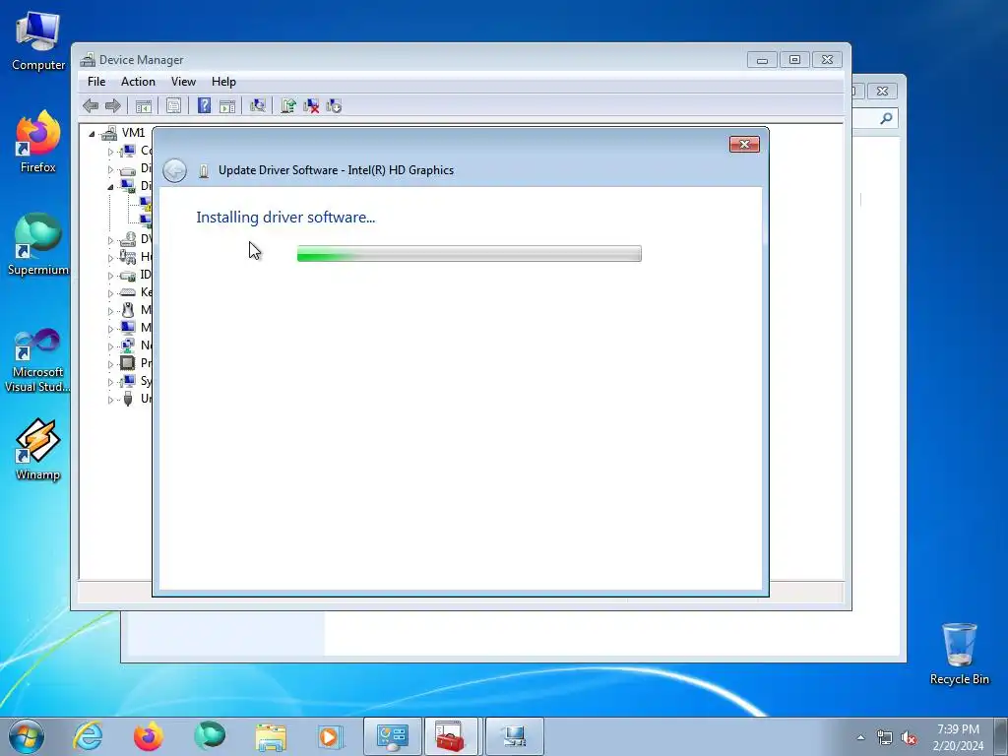The width and height of the screenshot is (1008, 756).
Task: Open the Firefox desktop shortcut
Action: pyautogui.click(x=38, y=142)
